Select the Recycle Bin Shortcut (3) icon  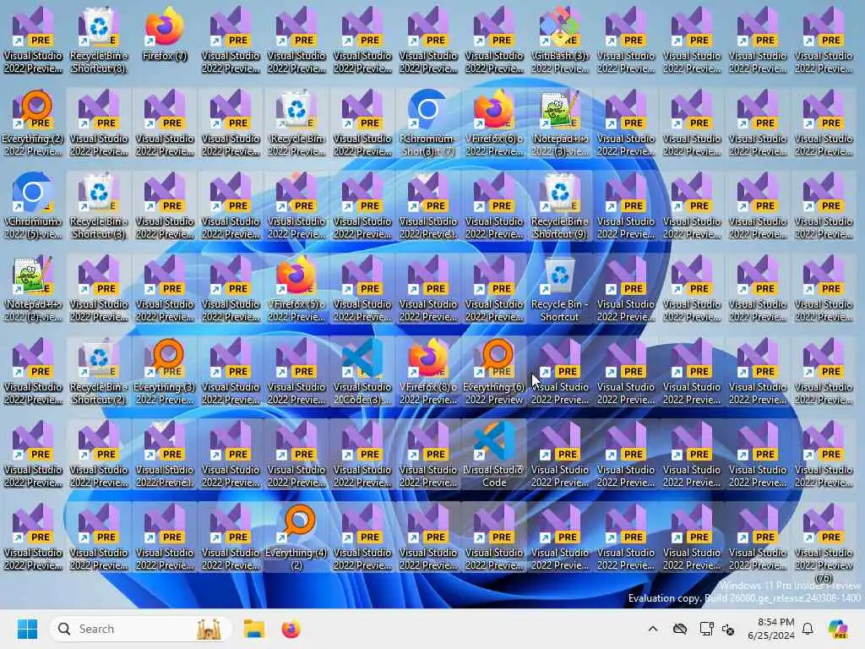[99, 205]
